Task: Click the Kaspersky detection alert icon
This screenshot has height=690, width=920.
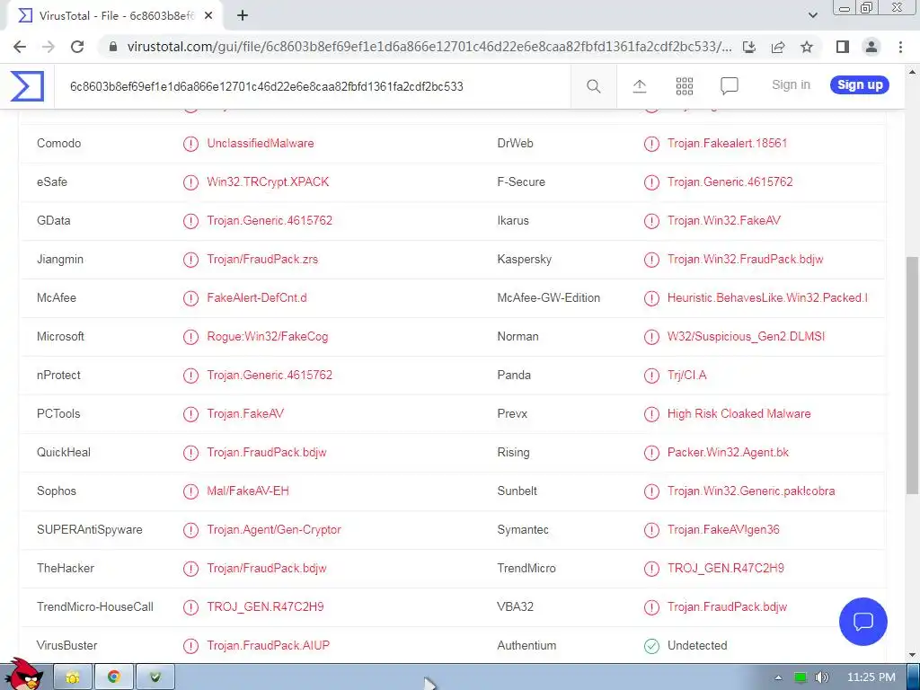Action: [651, 260]
